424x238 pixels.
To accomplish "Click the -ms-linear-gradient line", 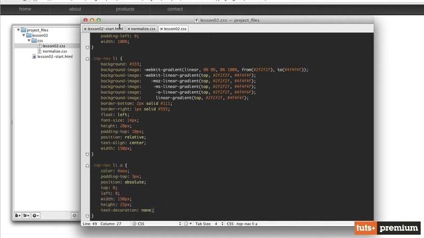I will (178, 87).
